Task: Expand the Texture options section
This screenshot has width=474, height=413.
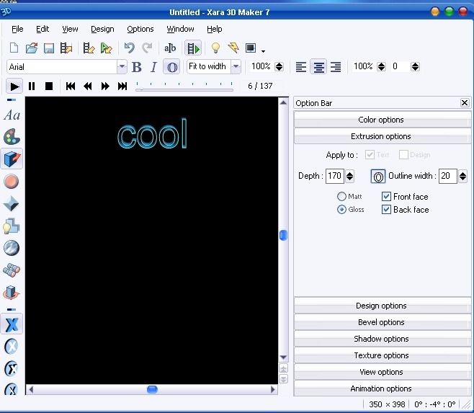Action: tap(383, 355)
